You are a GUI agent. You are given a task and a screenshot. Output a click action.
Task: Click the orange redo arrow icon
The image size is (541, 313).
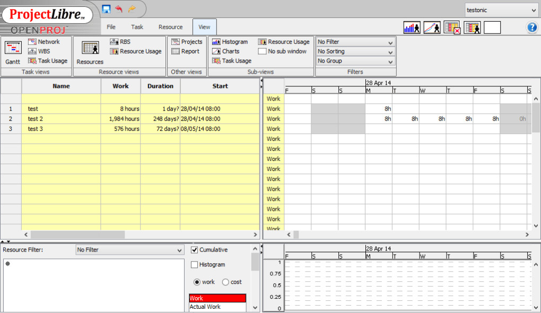[132, 8]
